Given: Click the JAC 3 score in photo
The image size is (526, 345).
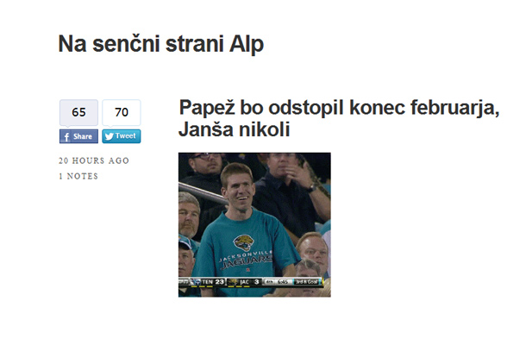Looking at the screenshot, I should tap(249, 282).
